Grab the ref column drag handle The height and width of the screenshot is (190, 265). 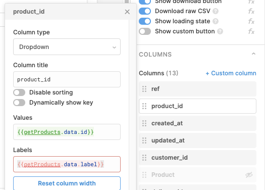[x=144, y=89]
